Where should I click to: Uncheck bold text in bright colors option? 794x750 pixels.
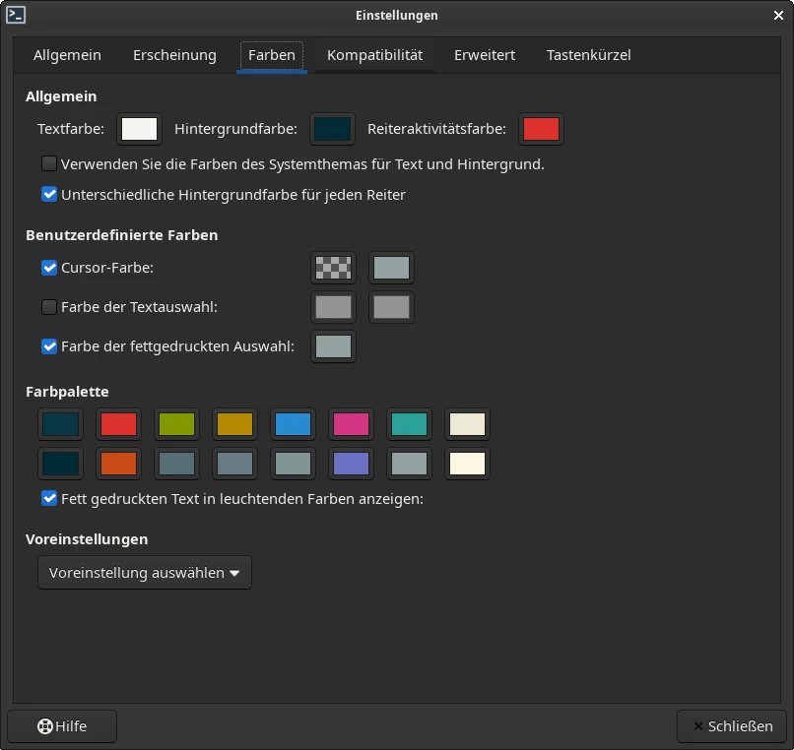click(x=49, y=499)
